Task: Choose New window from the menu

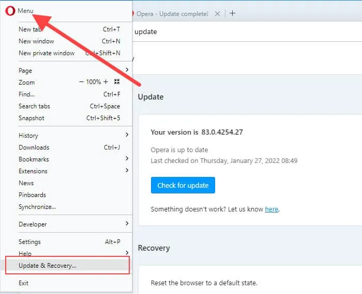Action: tap(69, 41)
